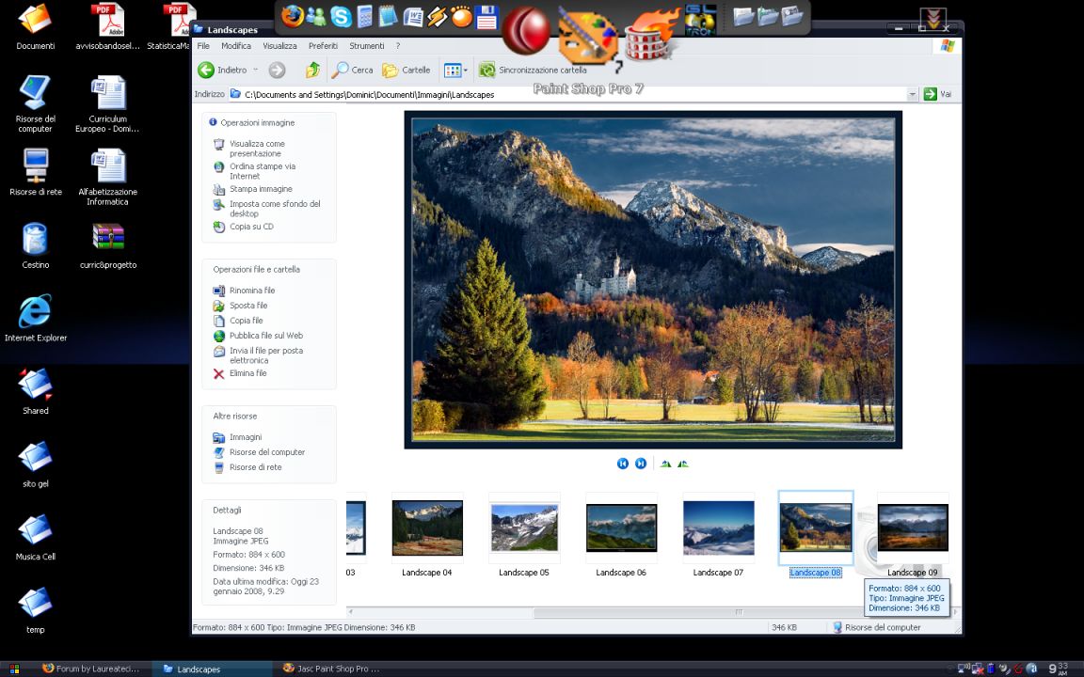Launch Calculator from the top dock
Viewport: 1084px width, 677px height.
click(x=364, y=16)
